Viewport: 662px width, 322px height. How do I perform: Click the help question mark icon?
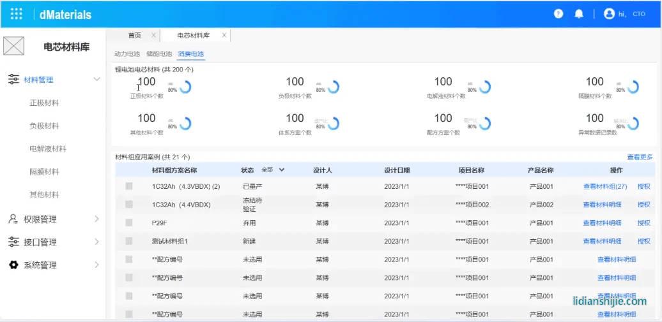coord(558,13)
